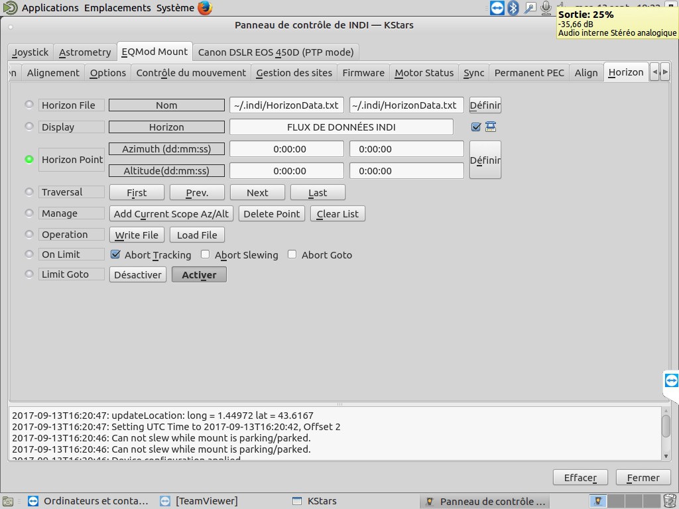Edit the Altitude input field
This screenshot has width=679, height=509.
(x=406, y=170)
